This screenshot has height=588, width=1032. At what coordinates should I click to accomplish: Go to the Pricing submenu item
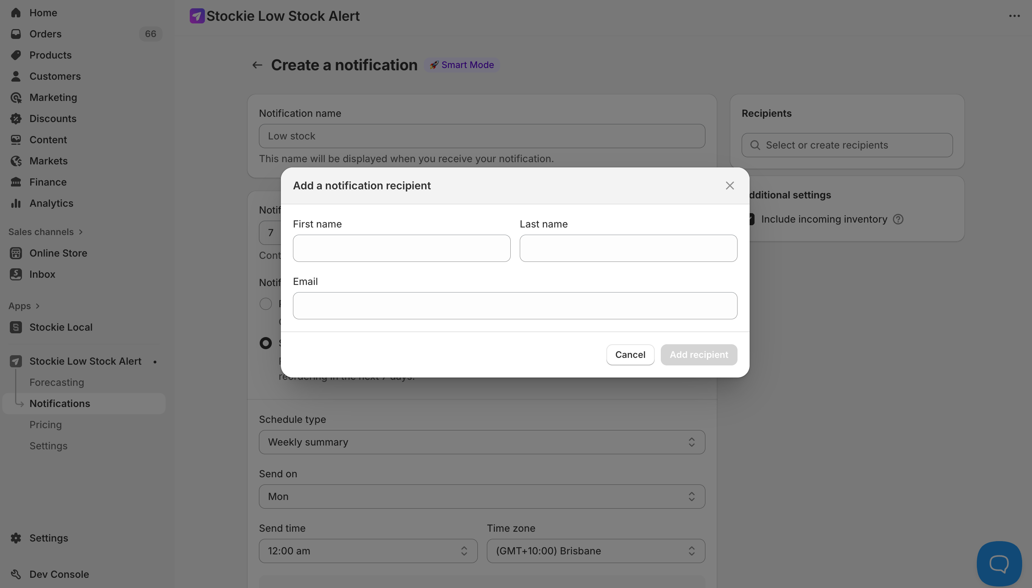point(46,425)
